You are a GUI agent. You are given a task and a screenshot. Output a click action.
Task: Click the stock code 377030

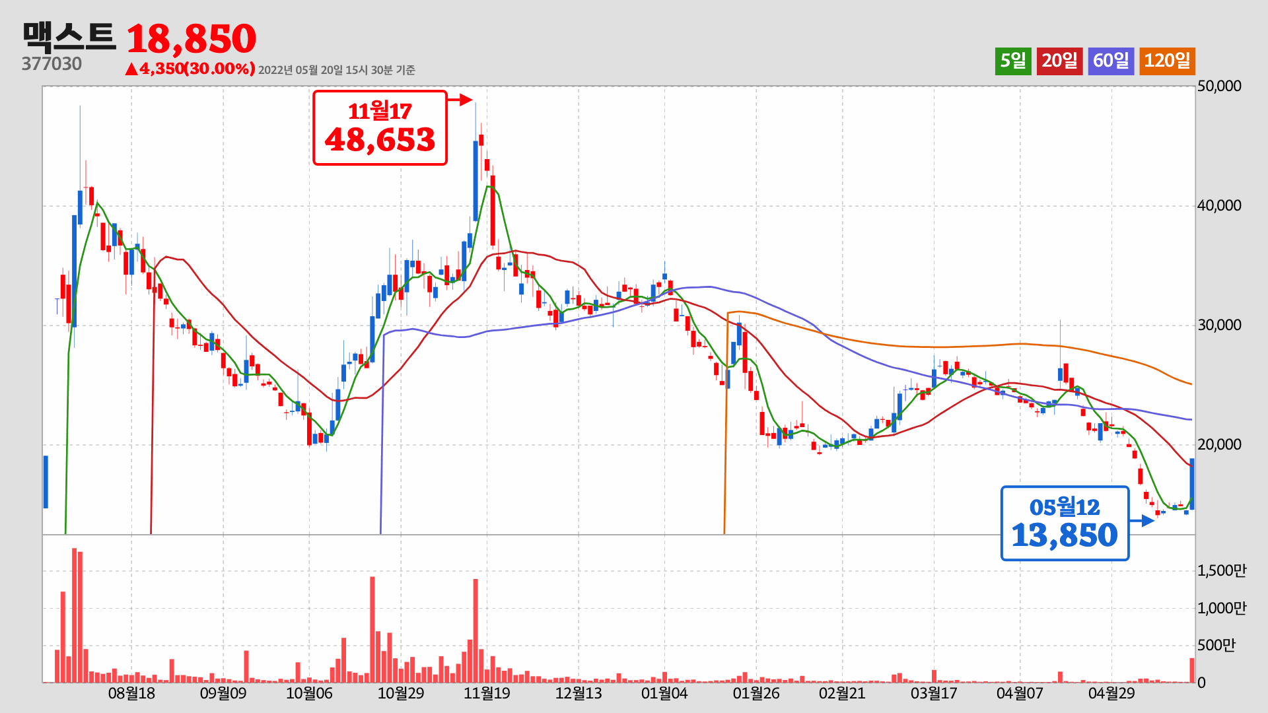pyautogui.click(x=52, y=64)
